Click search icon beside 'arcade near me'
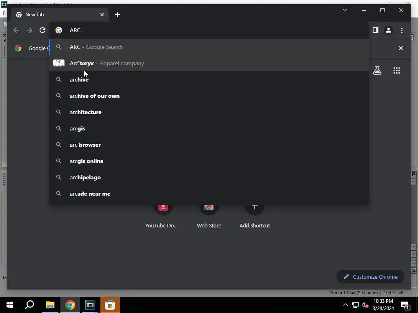418x313 pixels. 59,194
